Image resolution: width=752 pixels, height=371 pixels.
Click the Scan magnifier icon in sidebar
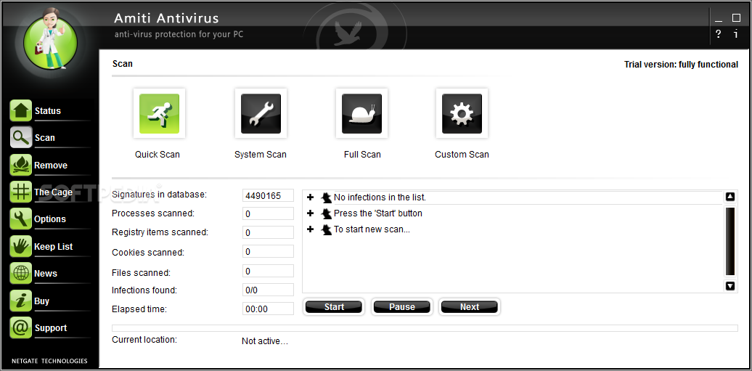[20, 138]
